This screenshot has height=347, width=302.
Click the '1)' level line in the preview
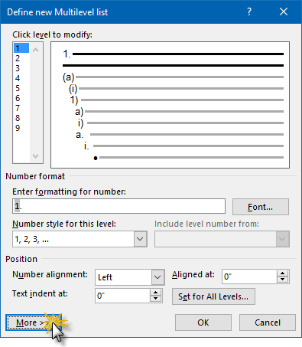coord(177,100)
